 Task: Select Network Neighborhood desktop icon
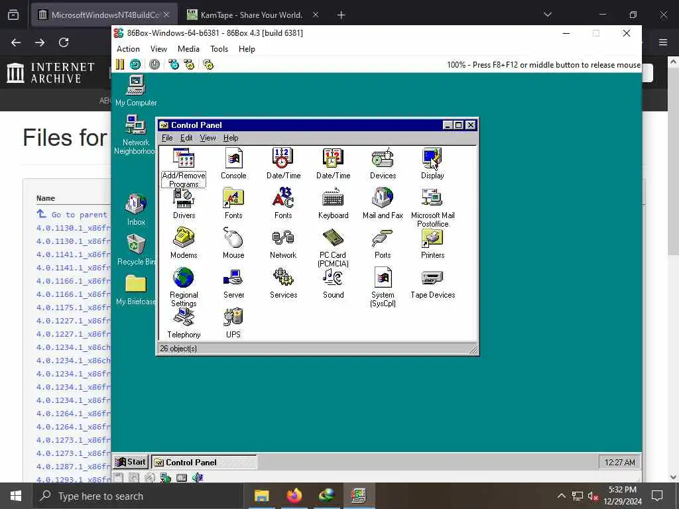point(135,135)
